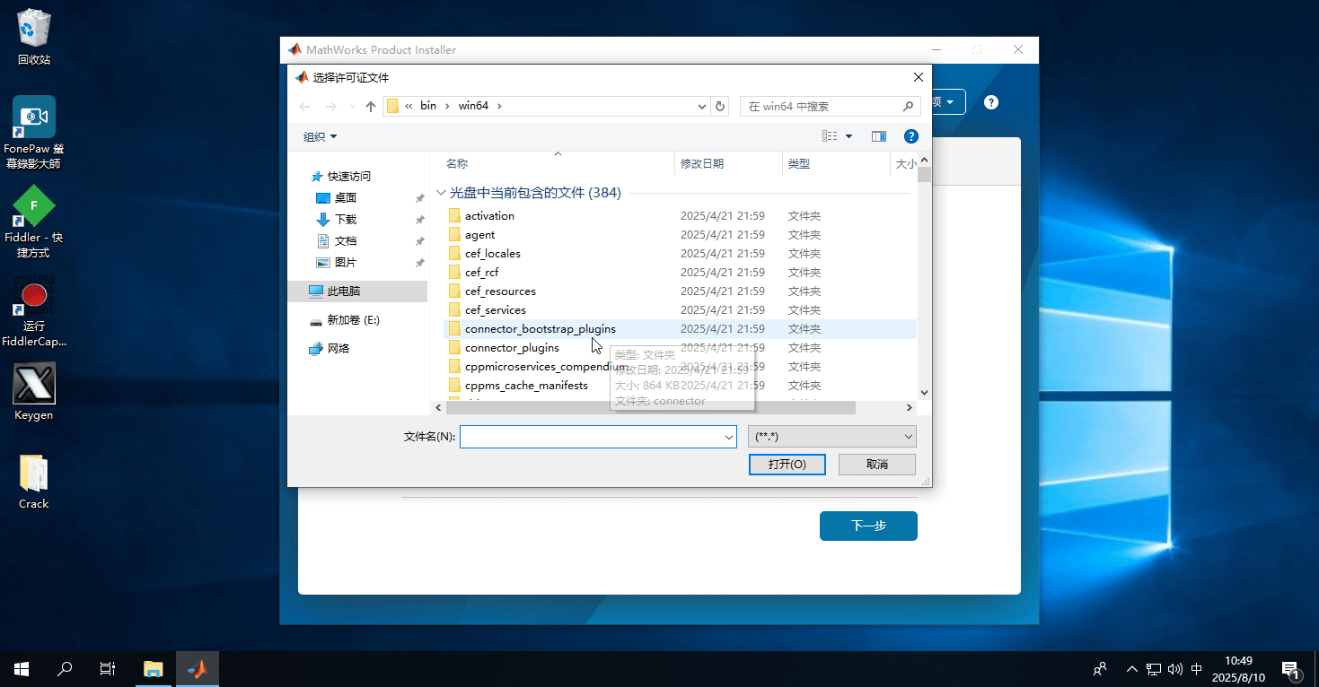Image resolution: width=1319 pixels, height=687 pixels.
Task: Click the 打开(O) button
Action: 787,464
